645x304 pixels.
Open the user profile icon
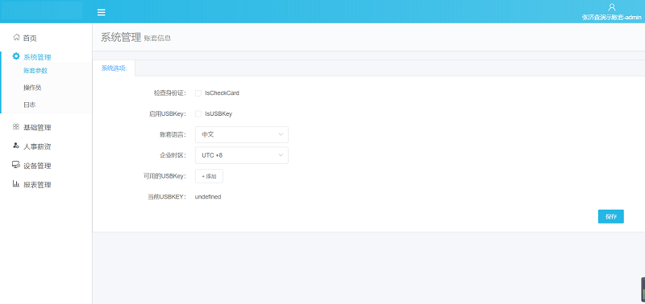pyautogui.click(x=611, y=7)
